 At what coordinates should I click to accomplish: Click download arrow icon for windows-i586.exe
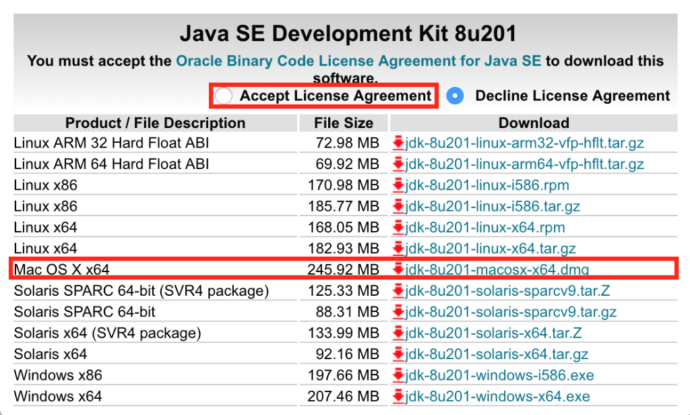(x=398, y=375)
